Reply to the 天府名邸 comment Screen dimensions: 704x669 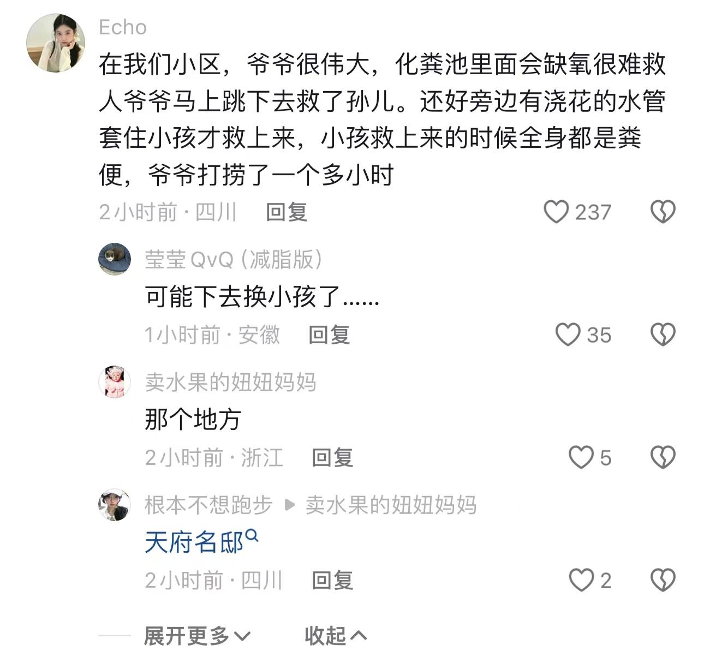coord(332,580)
